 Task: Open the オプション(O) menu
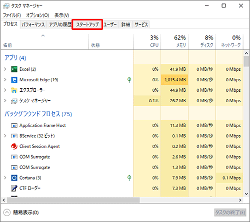tap(37, 15)
